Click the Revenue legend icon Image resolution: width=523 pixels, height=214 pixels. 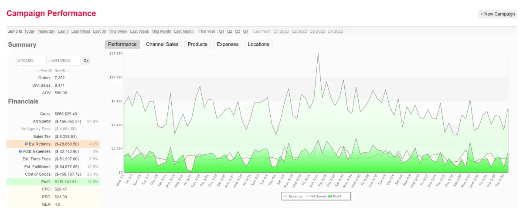pos(286,197)
